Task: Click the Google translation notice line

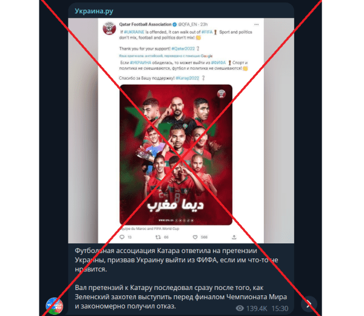Action: coord(166,56)
